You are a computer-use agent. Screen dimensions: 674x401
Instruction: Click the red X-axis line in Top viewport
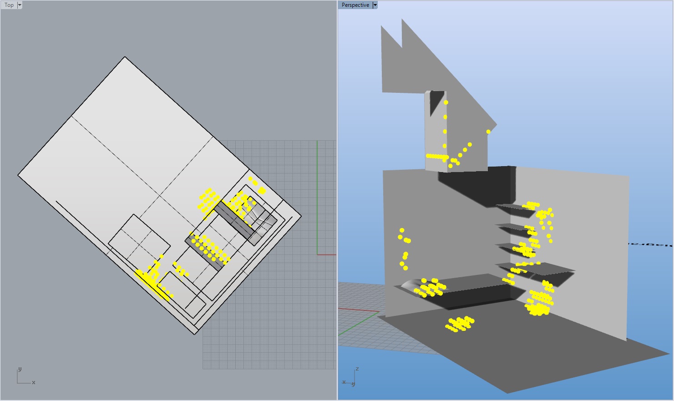click(x=327, y=254)
